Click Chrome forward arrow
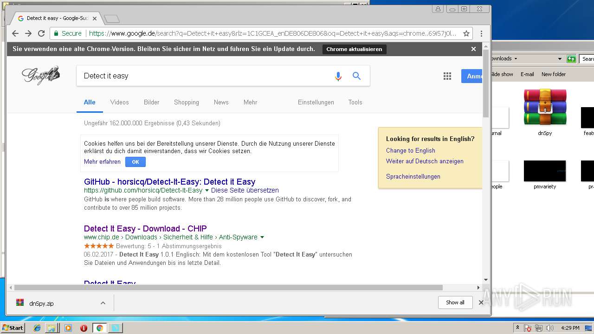 (28, 33)
